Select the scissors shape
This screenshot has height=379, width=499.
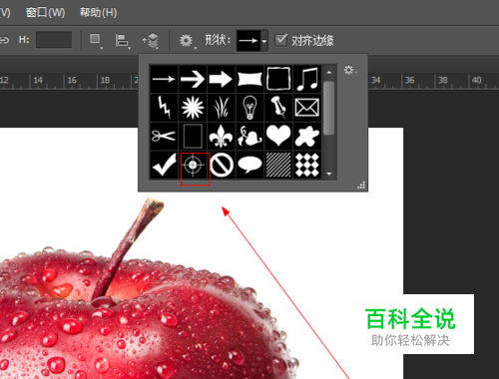click(x=164, y=137)
